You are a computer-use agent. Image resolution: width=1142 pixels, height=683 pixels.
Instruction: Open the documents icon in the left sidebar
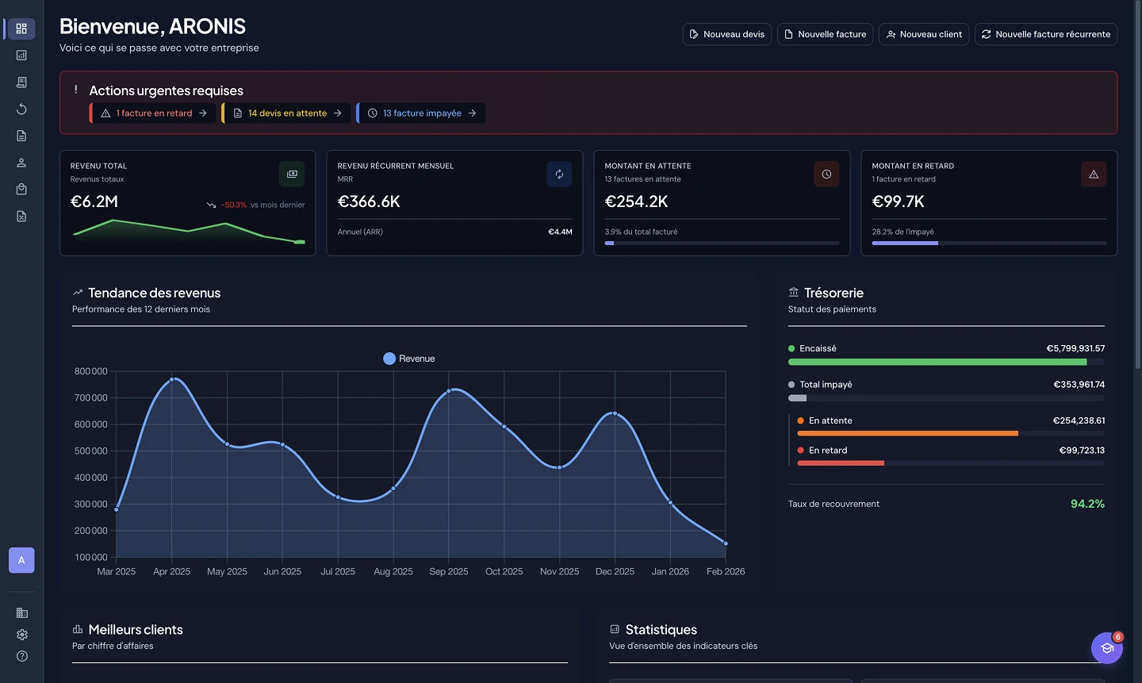(21, 136)
